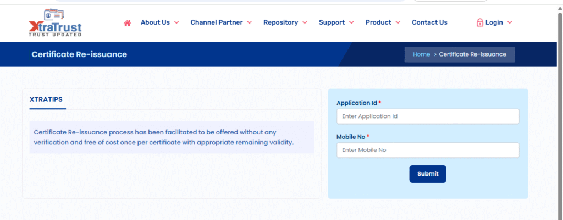This screenshot has height=220, width=563.
Task: Open the About Us menu
Action: pos(155,22)
